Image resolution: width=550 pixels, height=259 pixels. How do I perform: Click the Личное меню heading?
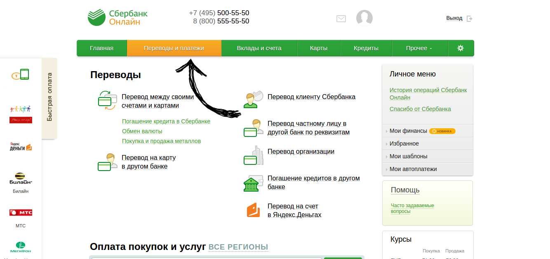[x=413, y=74]
